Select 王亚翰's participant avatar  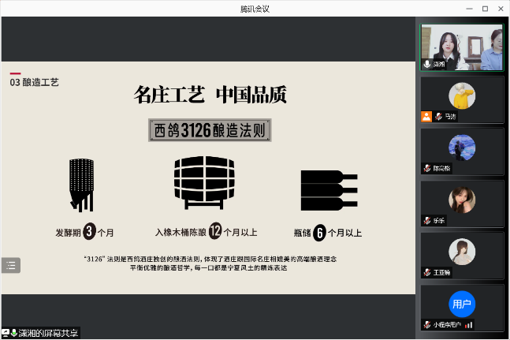461,252
